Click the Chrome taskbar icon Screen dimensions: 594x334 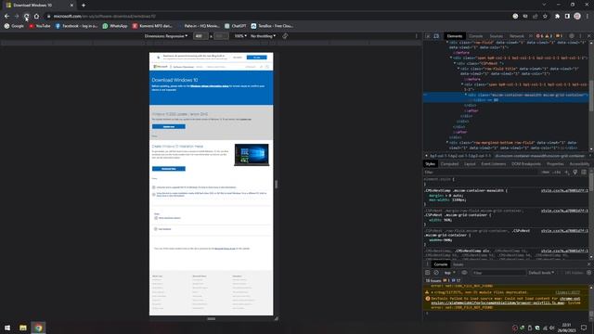(x=38, y=328)
